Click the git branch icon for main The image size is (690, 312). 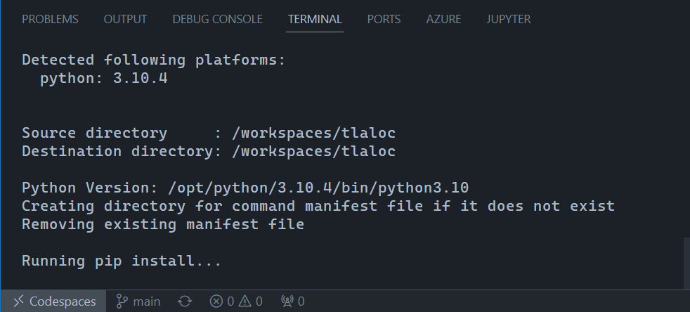click(x=122, y=301)
